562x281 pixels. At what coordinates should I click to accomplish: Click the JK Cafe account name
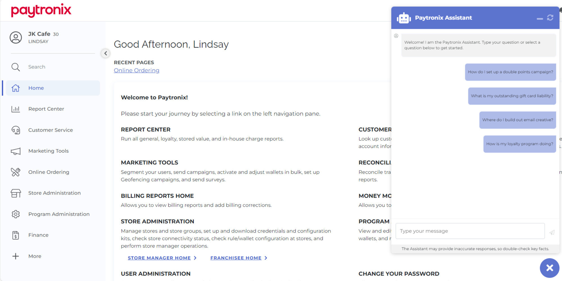39,34
